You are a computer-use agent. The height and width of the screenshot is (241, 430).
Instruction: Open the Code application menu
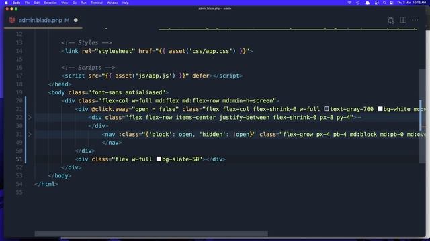pyautogui.click(x=16, y=3)
